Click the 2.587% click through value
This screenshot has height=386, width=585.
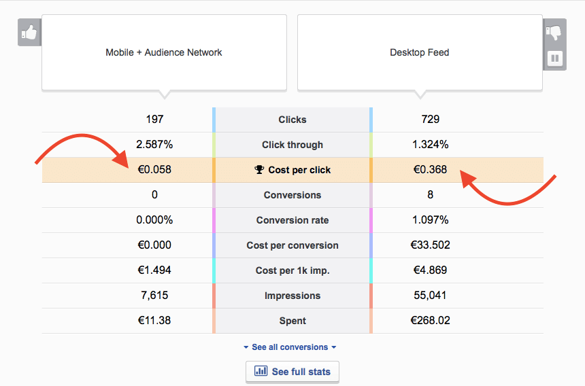pyautogui.click(x=154, y=145)
